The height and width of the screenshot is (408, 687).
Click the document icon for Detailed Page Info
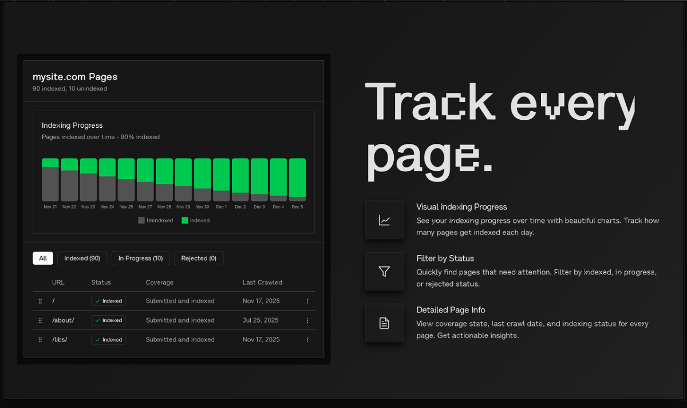(384, 323)
